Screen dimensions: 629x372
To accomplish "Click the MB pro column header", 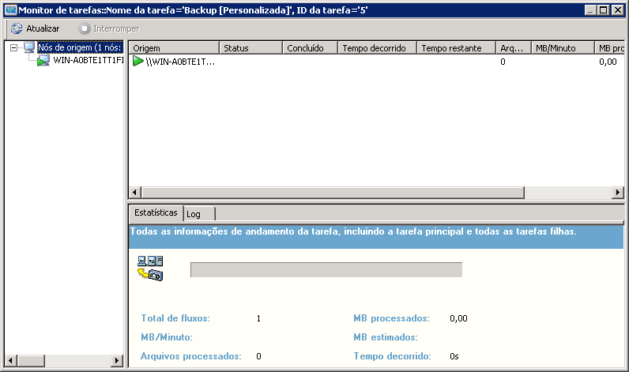I will 610,48.
